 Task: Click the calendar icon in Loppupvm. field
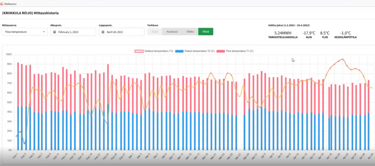(x=103, y=32)
